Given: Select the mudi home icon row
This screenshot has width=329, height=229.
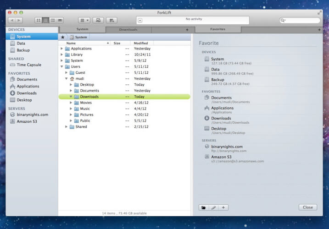Looking at the screenshot, I should pyautogui.click(x=124, y=79).
